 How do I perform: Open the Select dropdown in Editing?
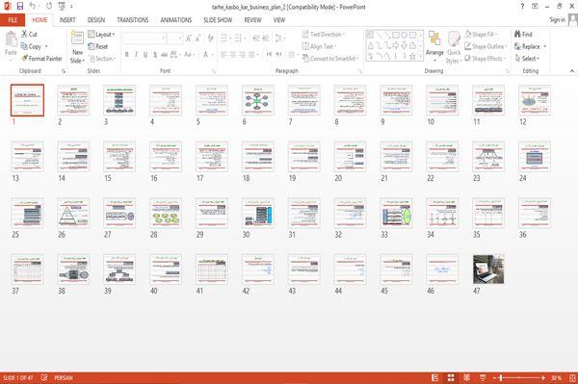(x=527, y=59)
